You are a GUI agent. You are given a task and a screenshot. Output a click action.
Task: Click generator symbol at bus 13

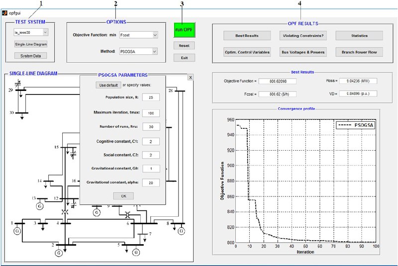pyautogui.click(x=40, y=206)
